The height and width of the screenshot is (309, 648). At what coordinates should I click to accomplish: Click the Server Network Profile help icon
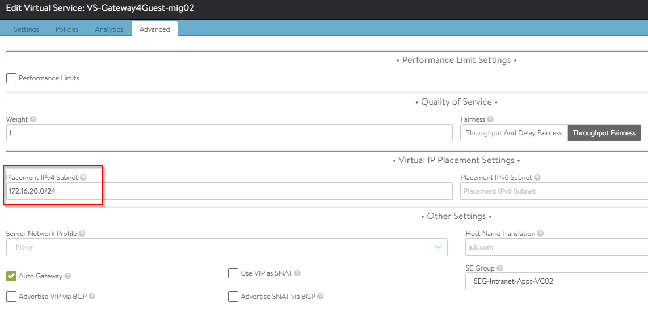pos(82,234)
